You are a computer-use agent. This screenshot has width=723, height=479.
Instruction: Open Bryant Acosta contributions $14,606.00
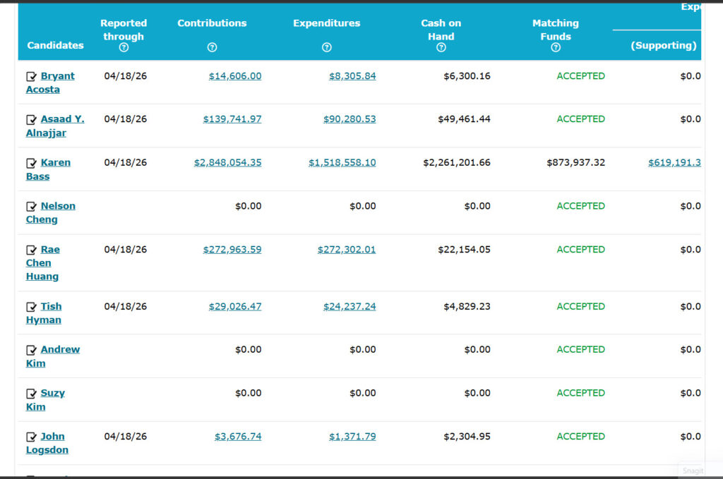click(x=235, y=76)
